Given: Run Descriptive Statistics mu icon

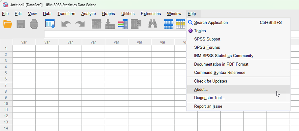Looking at the screenshot, I should [136, 24].
